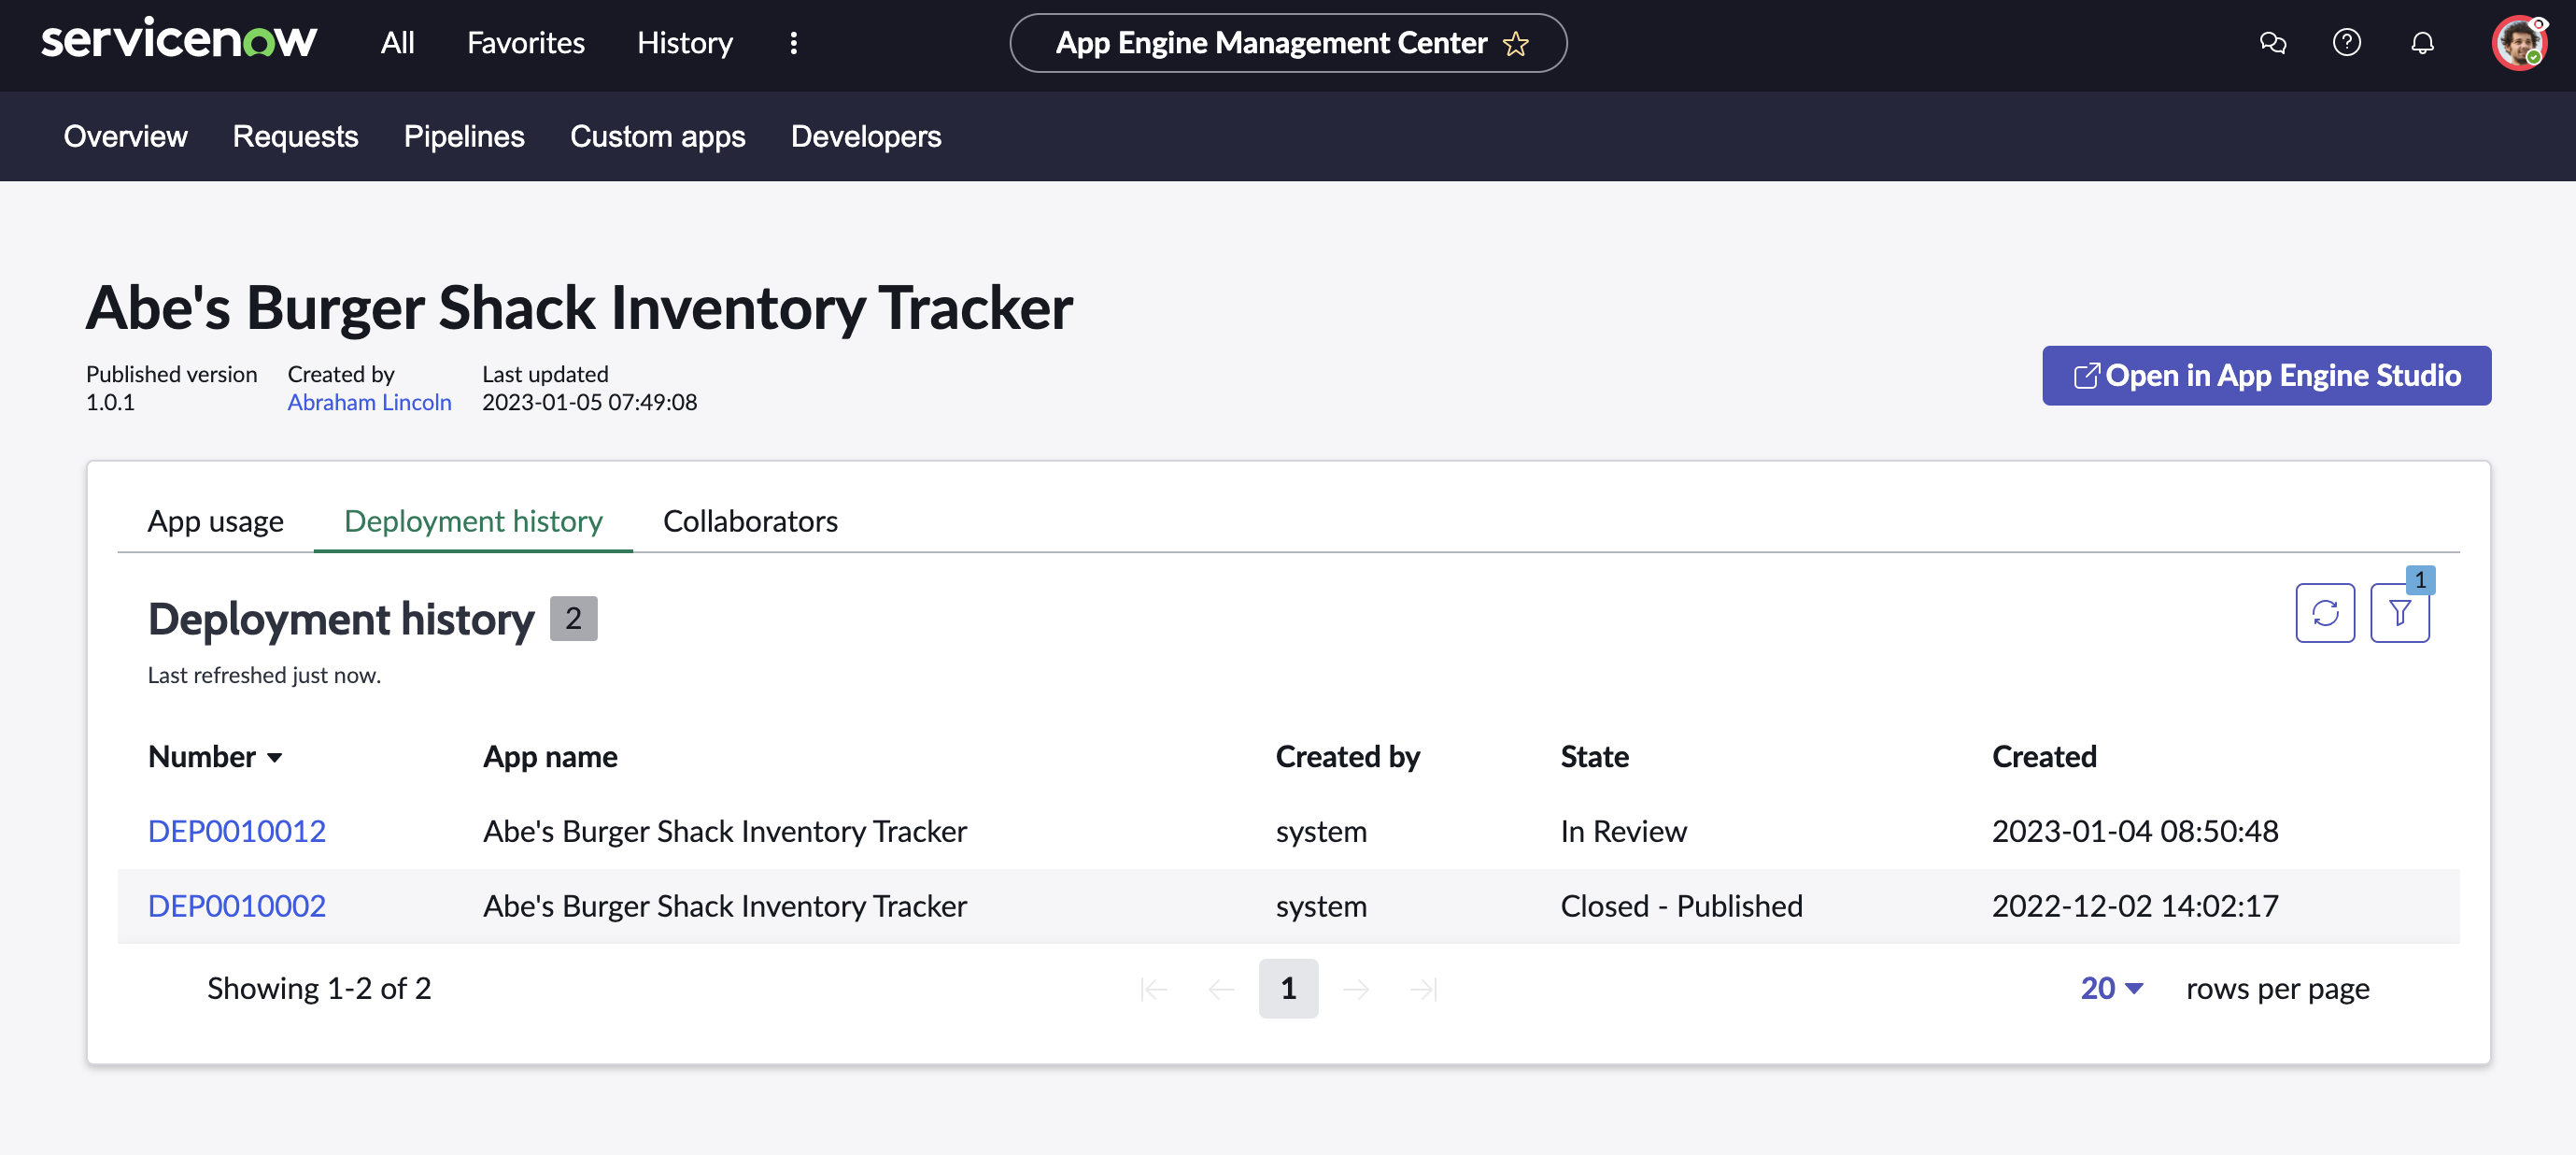Open the History menu
This screenshot has width=2576, height=1155.
pyautogui.click(x=685, y=43)
